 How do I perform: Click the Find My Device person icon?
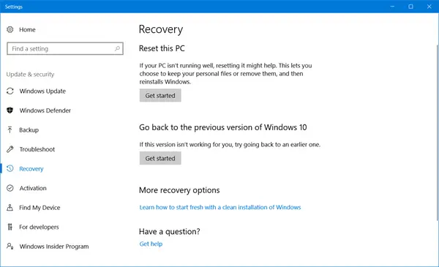(x=10, y=208)
